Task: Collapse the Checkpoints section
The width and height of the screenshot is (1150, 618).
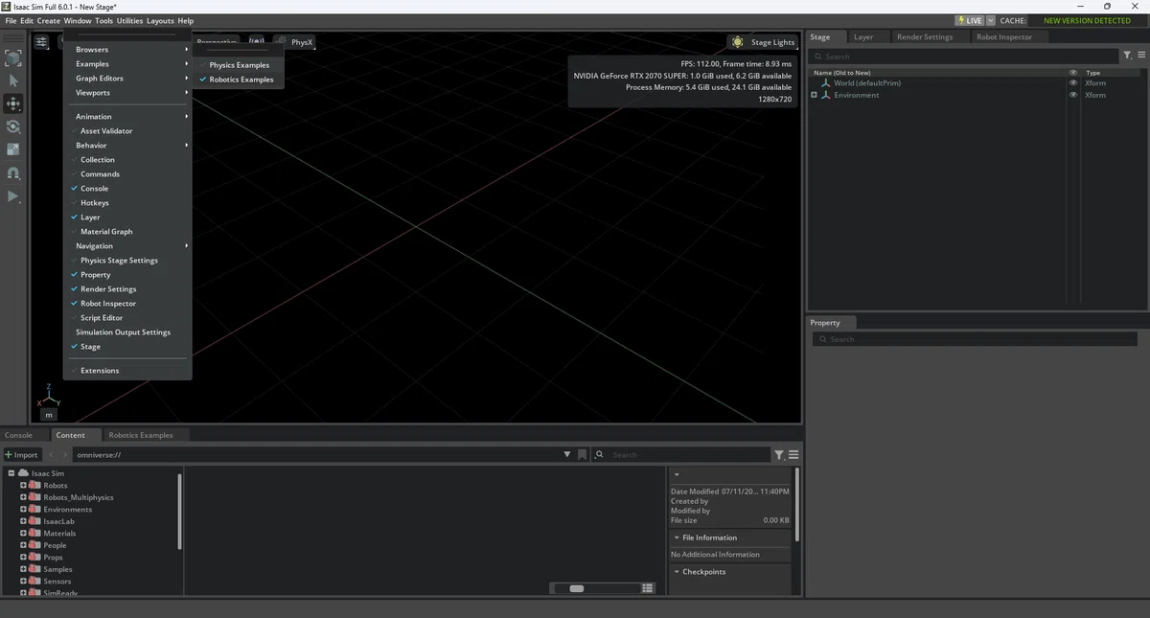Action: pos(677,572)
